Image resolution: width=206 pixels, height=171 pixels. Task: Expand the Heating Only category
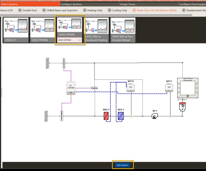coord(93,10)
